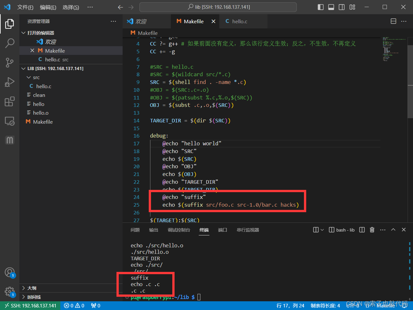Switch to the 终端 panel tab
The image size is (413, 310).
pyautogui.click(x=204, y=230)
